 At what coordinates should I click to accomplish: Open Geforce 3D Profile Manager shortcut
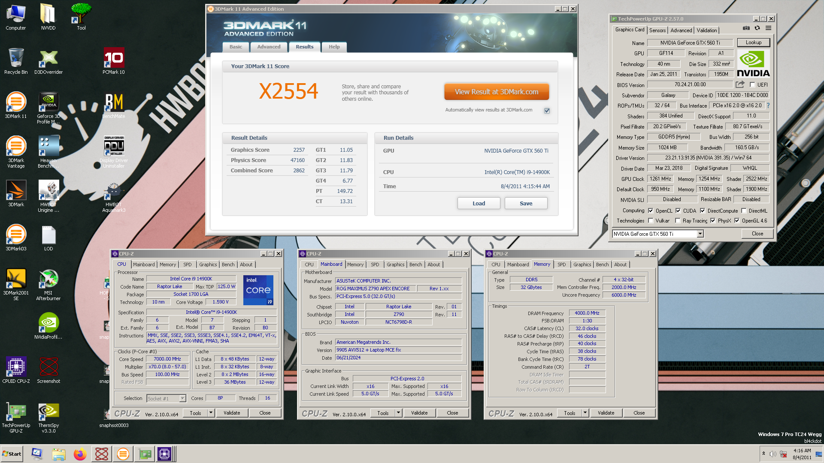[48, 108]
